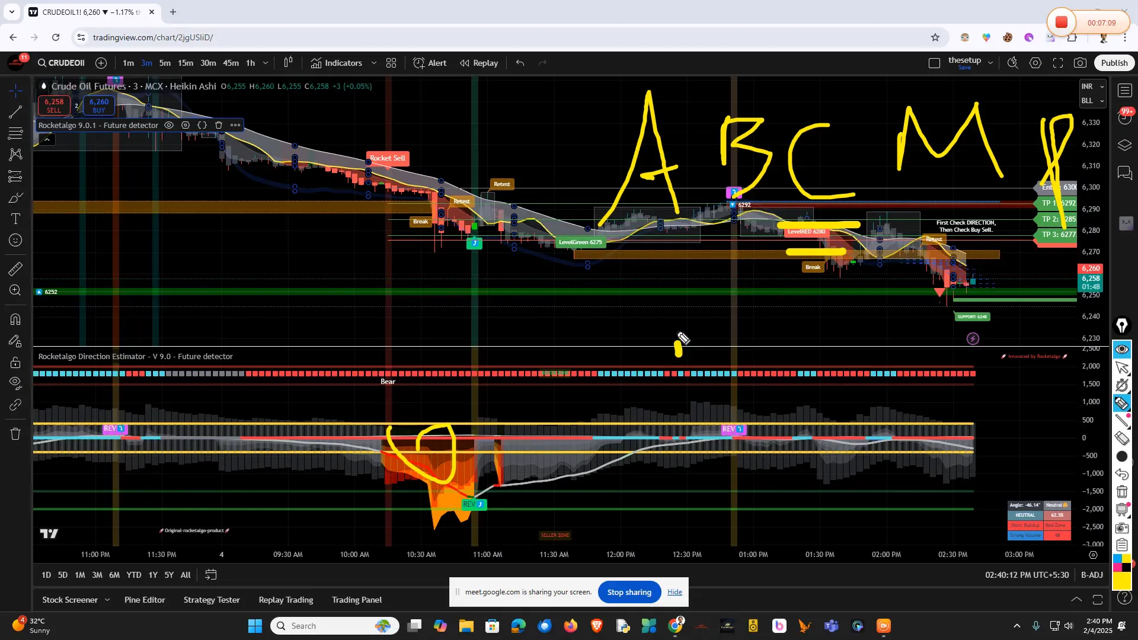
Task: Switch to the Pine Editor tab
Action: tap(144, 600)
